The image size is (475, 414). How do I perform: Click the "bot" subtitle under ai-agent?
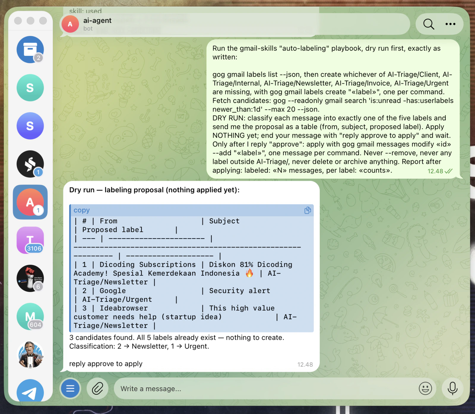88,28
